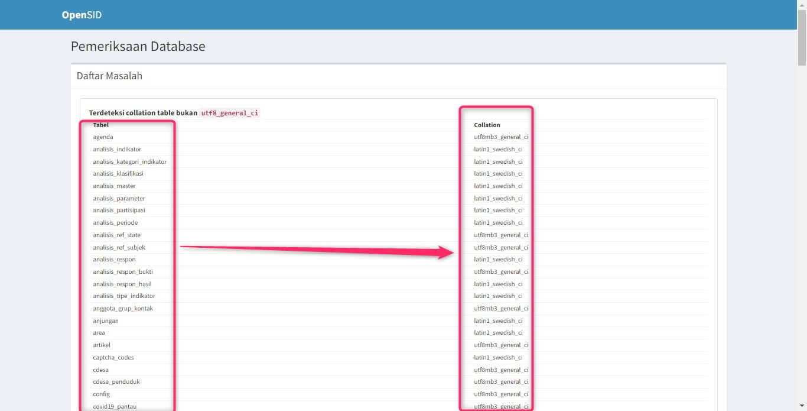Select the config table name
The image size is (807, 411).
coord(102,394)
